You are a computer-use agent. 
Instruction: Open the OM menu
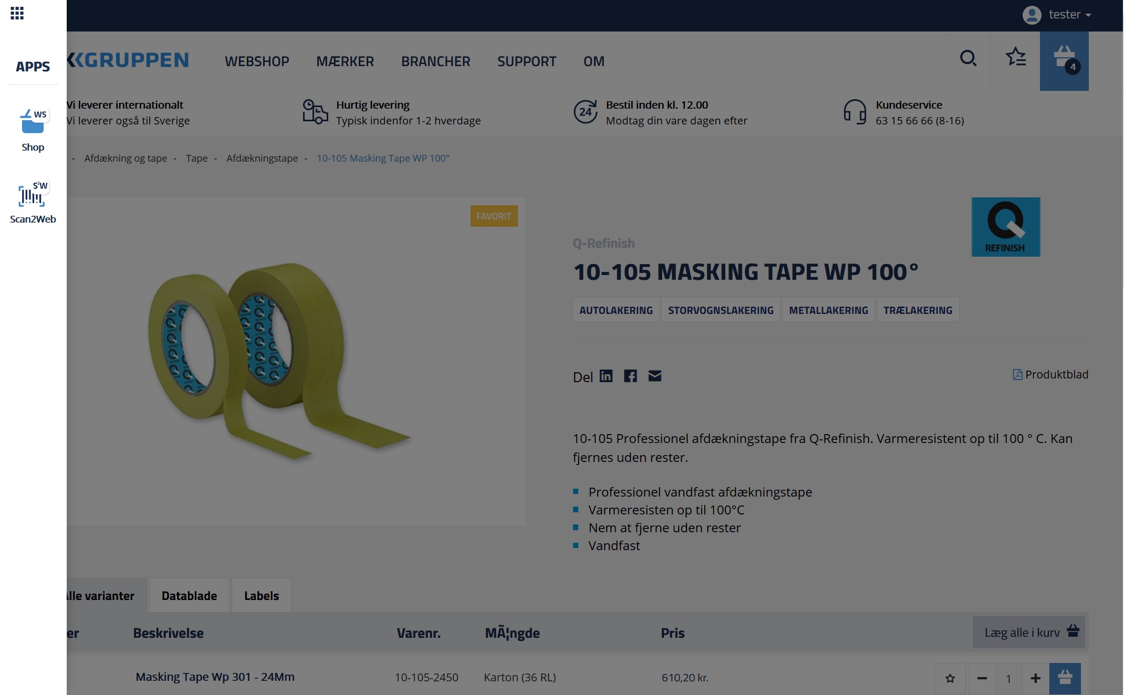coord(594,61)
